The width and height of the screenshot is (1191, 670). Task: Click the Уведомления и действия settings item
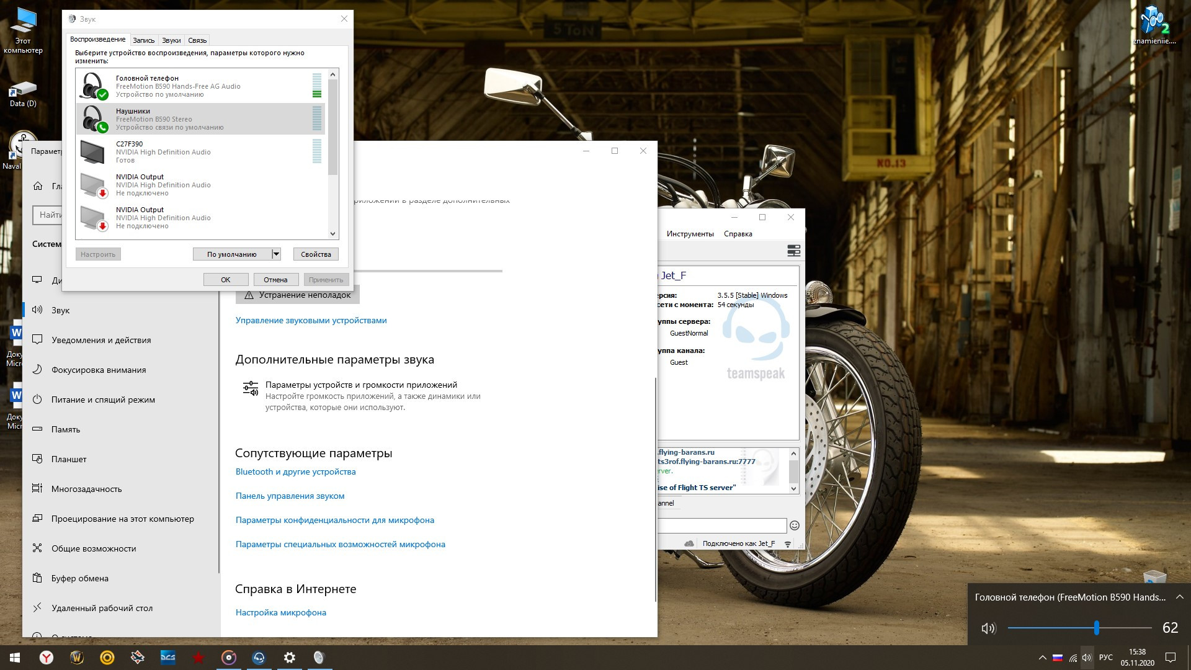(x=101, y=340)
